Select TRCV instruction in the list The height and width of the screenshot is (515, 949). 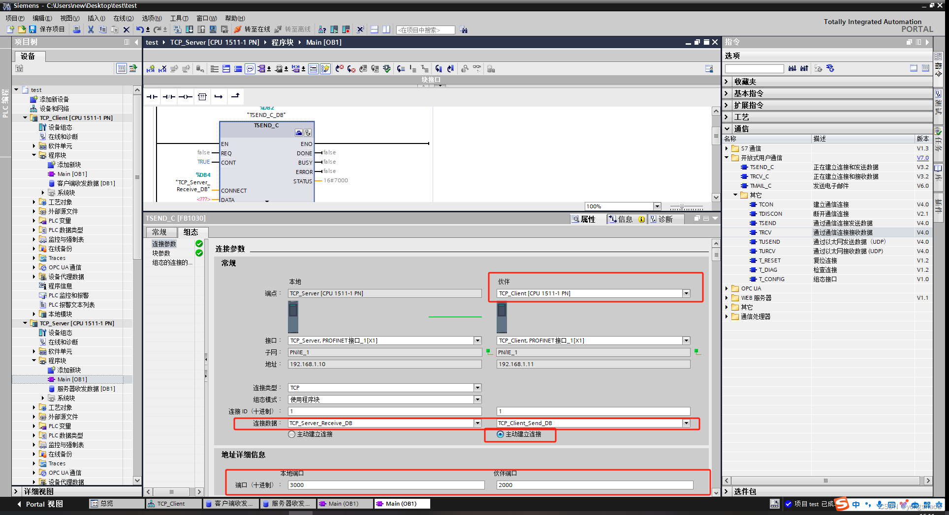(765, 232)
